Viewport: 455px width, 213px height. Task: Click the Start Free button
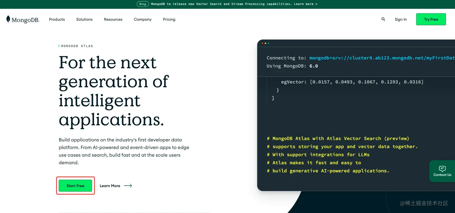click(75, 186)
